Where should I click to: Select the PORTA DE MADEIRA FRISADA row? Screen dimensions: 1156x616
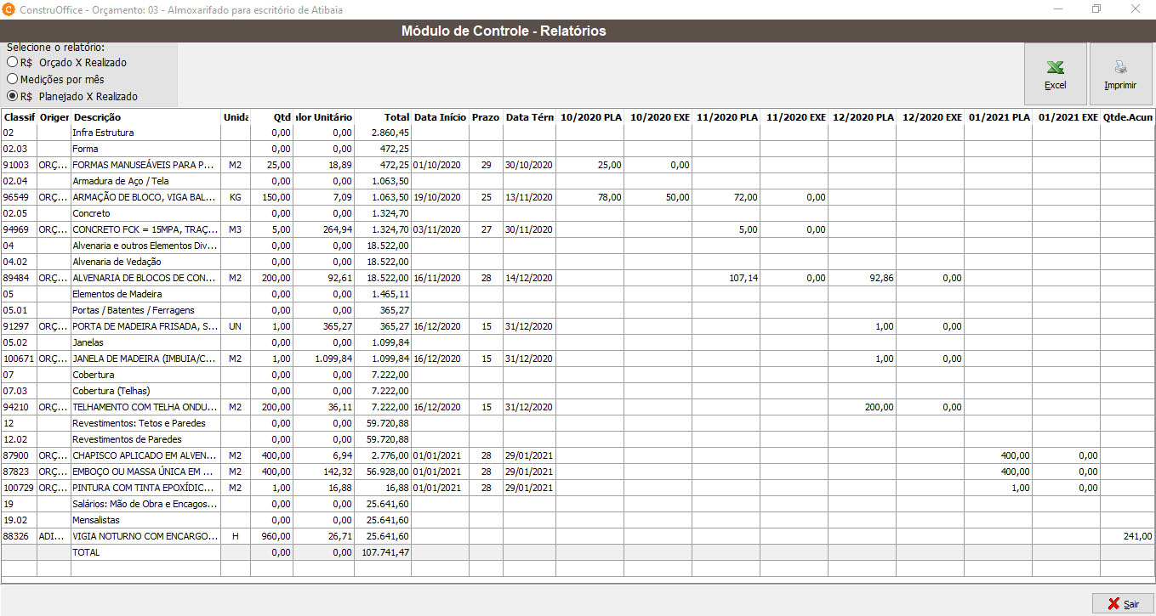pyautogui.click(x=578, y=326)
